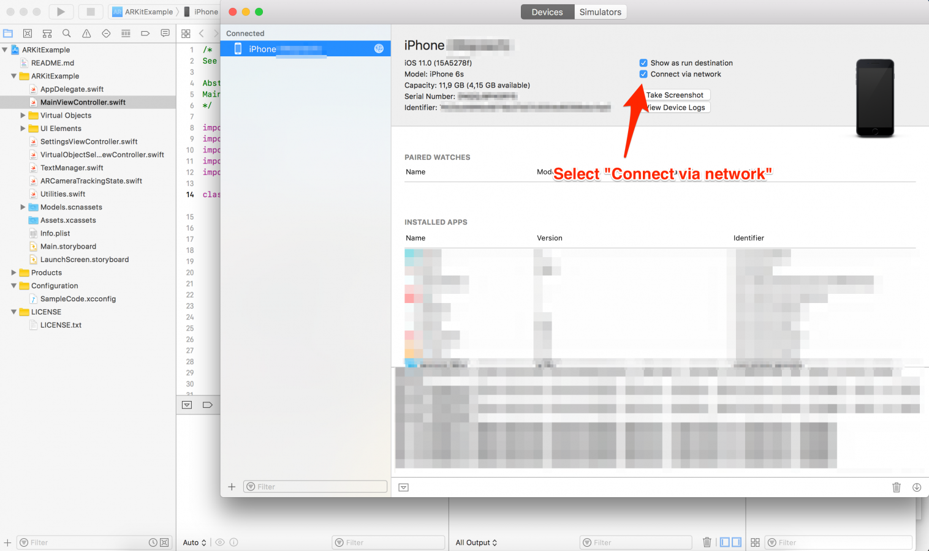Open the Symbol navigator hierarchy icon
This screenshot has width=929, height=551.
pos(47,34)
